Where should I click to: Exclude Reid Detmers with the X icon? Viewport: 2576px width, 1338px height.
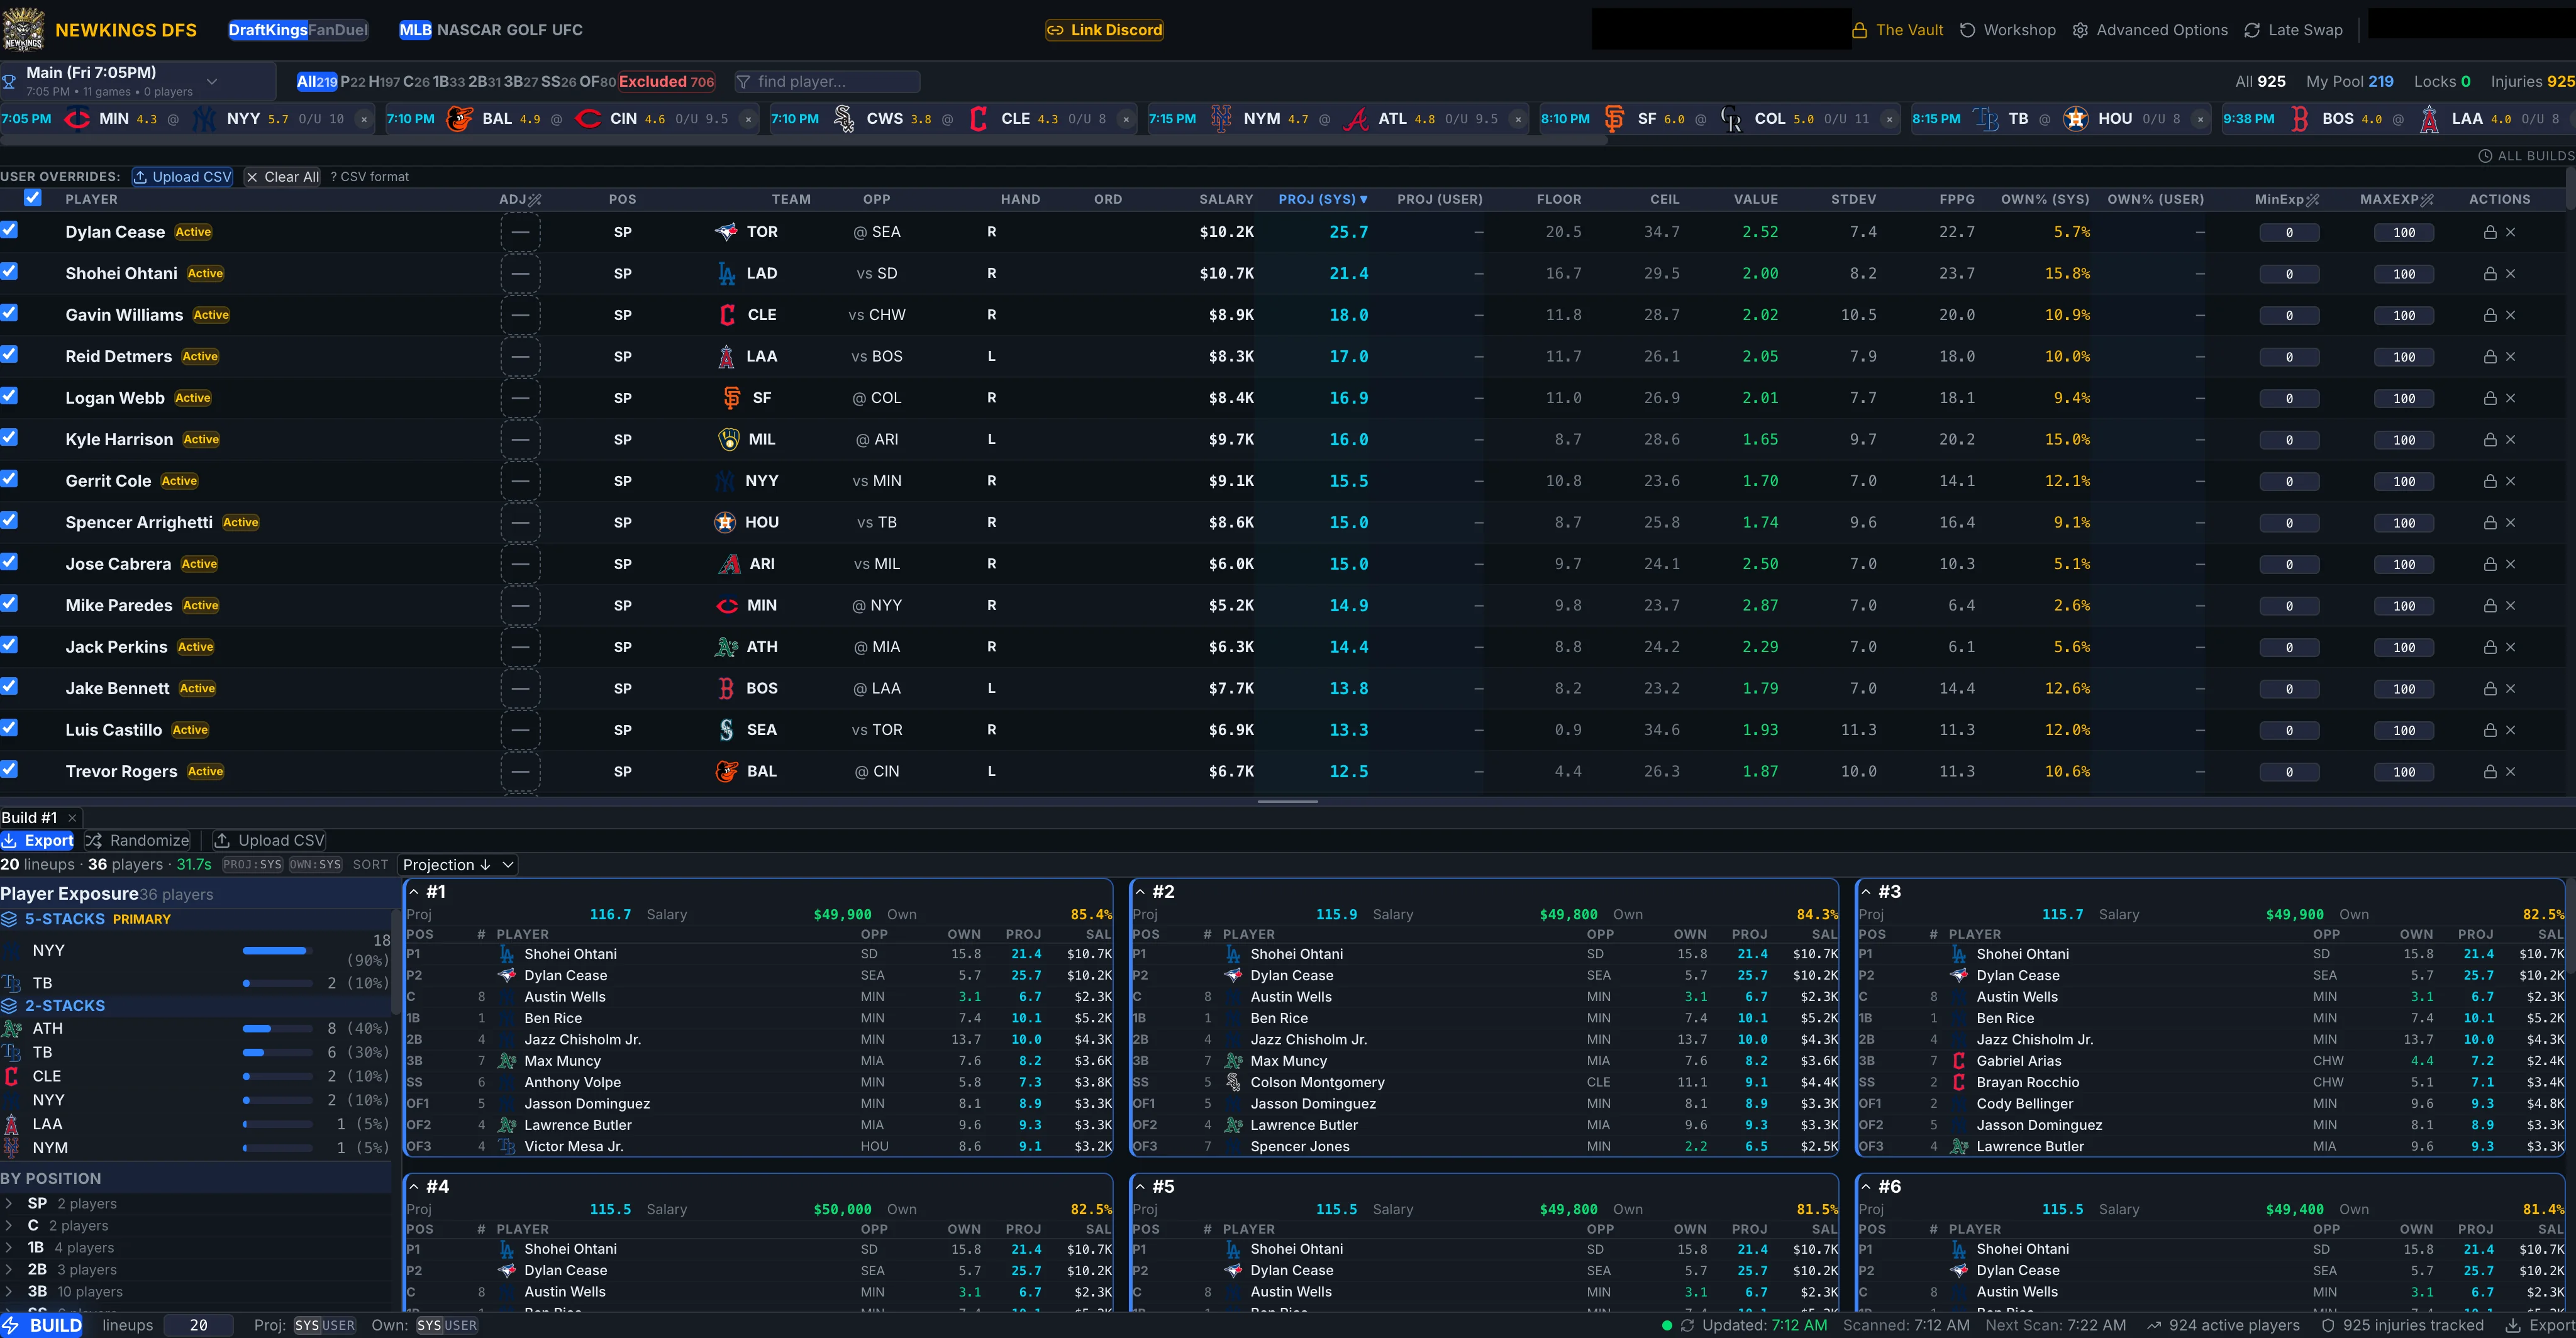(2510, 357)
